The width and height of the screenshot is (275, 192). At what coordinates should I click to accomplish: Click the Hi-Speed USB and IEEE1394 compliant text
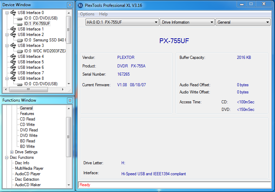click(x=154, y=174)
